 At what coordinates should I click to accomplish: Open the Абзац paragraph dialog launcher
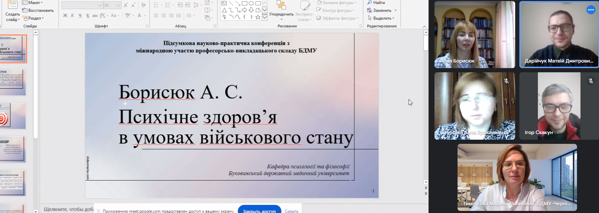215,26
